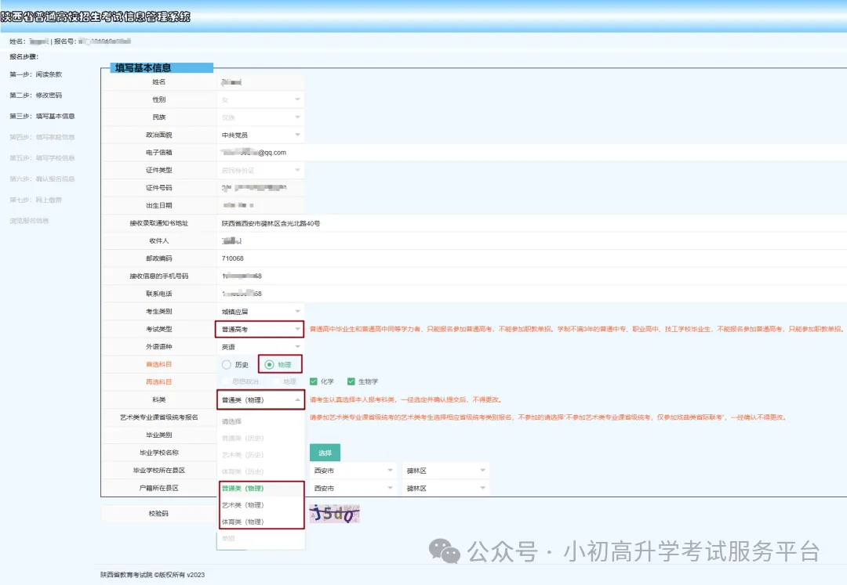The height and width of the screenshot is (585, 847).
Task: Click the 证件号码 ID number field
Action: point(260,188)
